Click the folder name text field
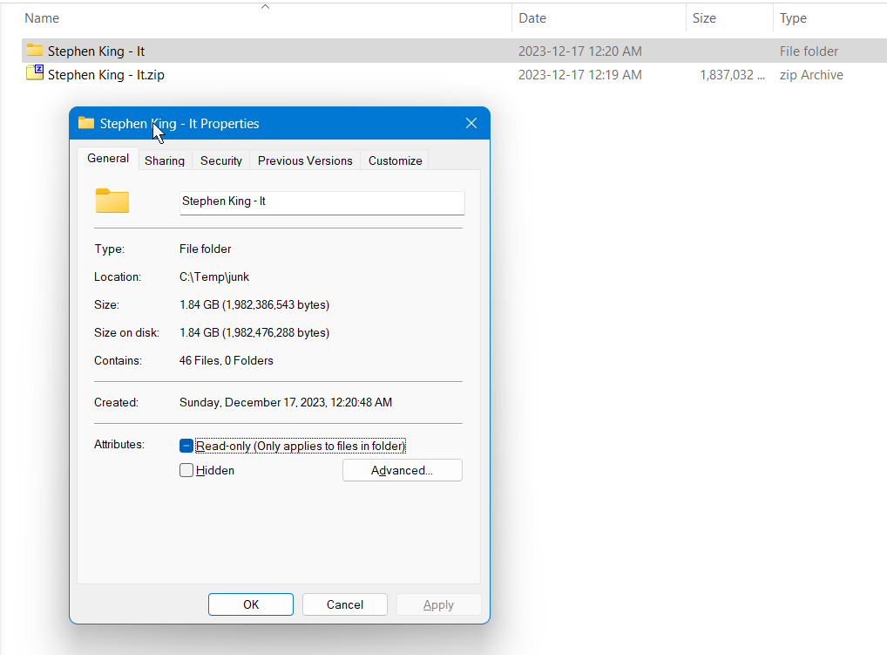 (322, 201)
